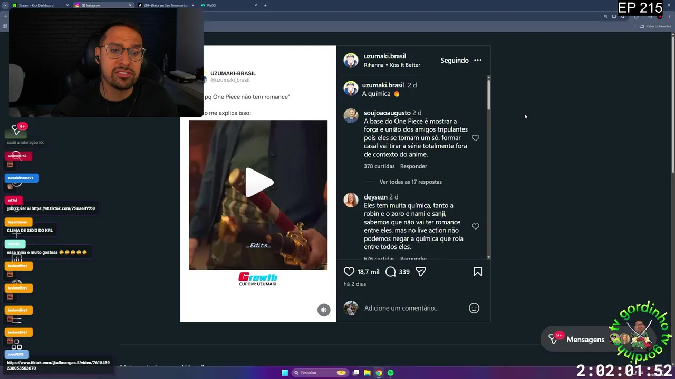Open Chrome three-dot menu
The height and width of the screenshot is (379, 675).
click(669, 17)
